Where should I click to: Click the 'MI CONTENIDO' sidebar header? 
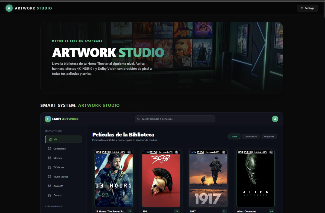pos(53,131)
